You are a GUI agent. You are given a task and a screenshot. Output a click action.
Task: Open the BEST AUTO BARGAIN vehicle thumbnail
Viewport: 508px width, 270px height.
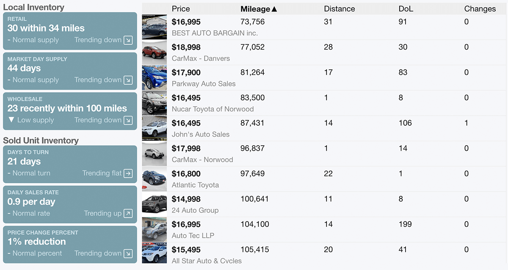pos(155,28)
